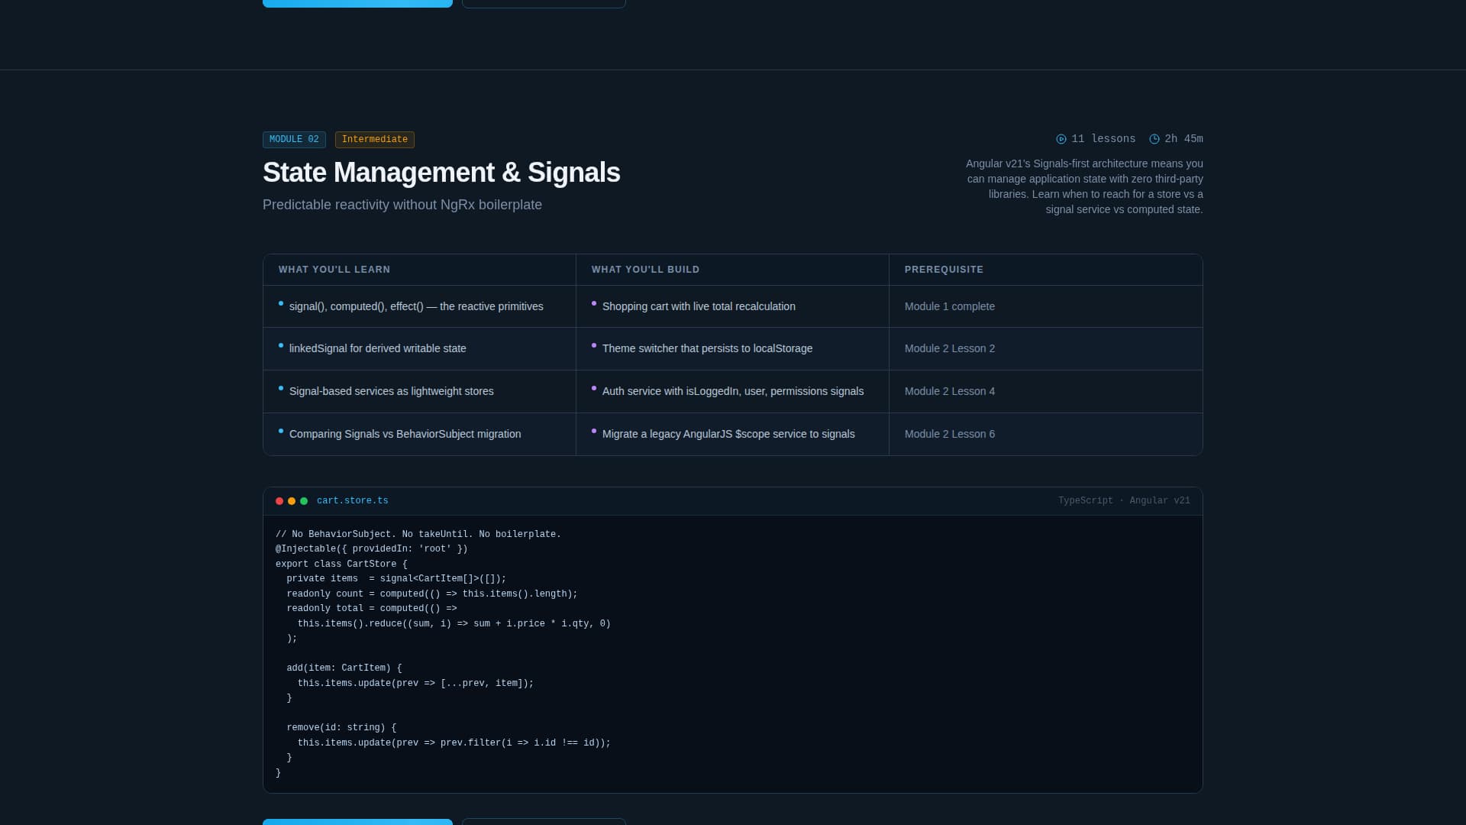Open Module 2 Lesson 2 prerequisite
Viewport: 1466px width, 825px height.
(949, 348)
